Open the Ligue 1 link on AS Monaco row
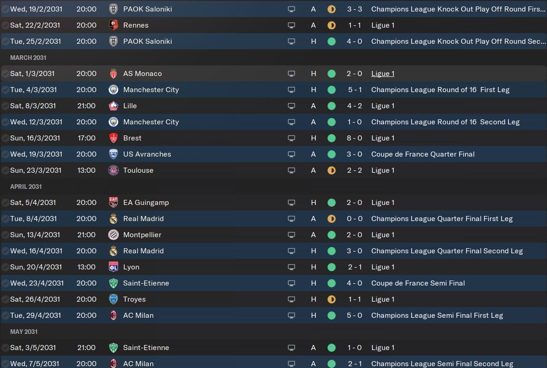The width and height of the screenshot is (547, 368). pyautogui.click(x=383, y=74)
